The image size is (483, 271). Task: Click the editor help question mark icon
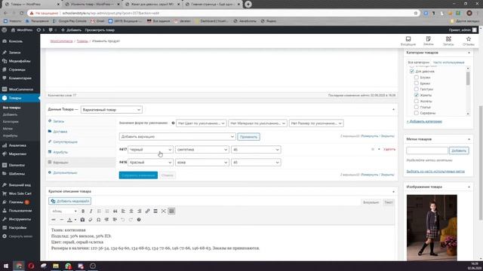tap(139, 220)
